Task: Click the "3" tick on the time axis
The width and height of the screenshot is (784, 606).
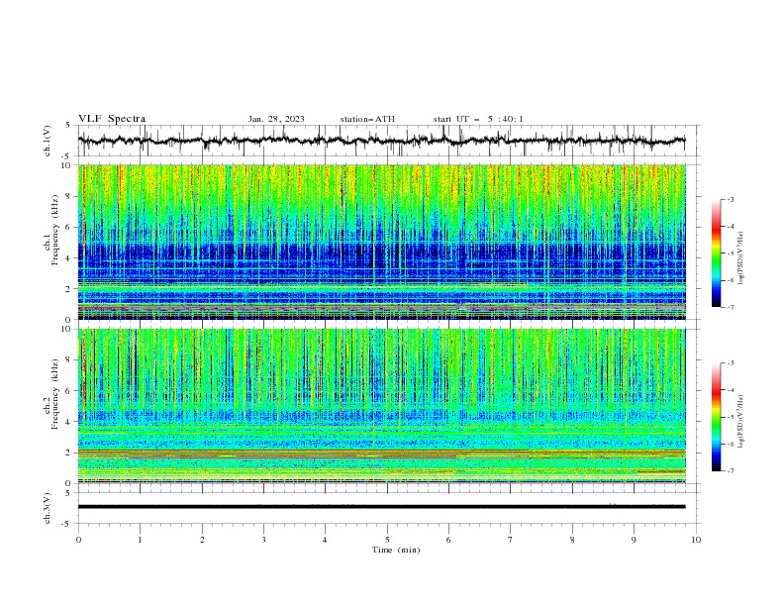Action: pos(263,540)
